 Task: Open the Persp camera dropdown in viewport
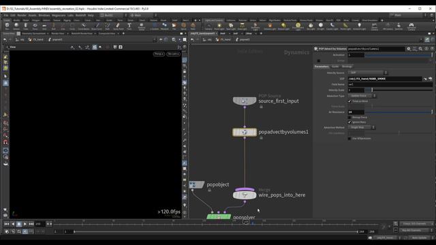point(159,54)
